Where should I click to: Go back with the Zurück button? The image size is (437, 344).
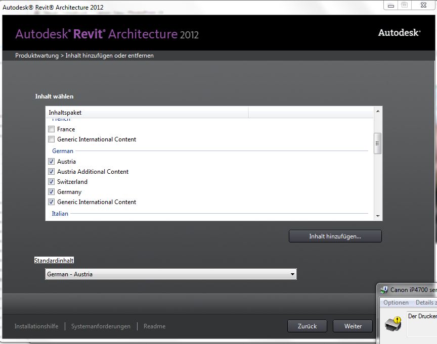tap(307, 326)
